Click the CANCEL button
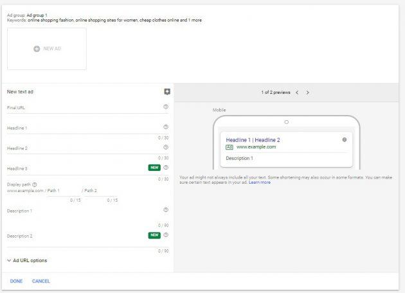Viewport: 405px width, 293px height. (40, 281)
